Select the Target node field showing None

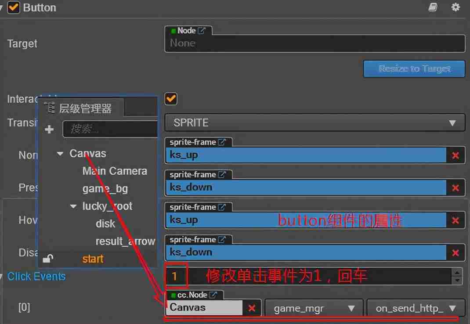tap(315, 43)
